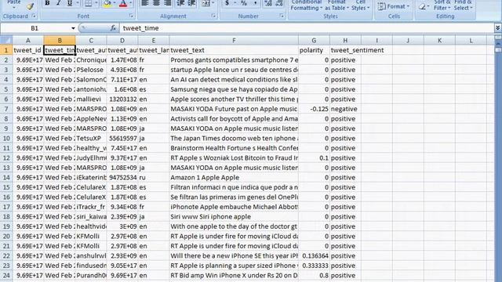
Task: Increase the cell indent
Action: point(191,3)
